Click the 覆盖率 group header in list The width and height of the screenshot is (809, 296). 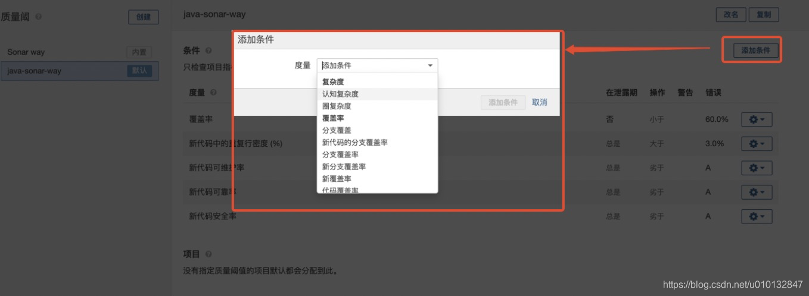[334, 118]
